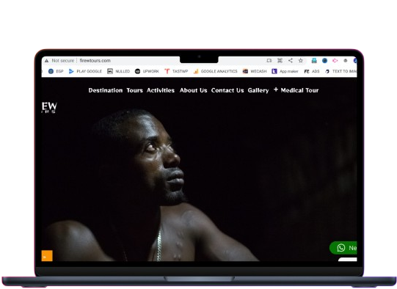Click the pink arrow extension icon
The width and height of the screenshot is (397, 289).
(x=335, y=60)
